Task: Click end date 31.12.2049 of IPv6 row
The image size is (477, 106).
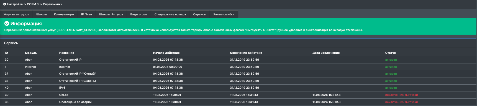Action: [245, 88]
